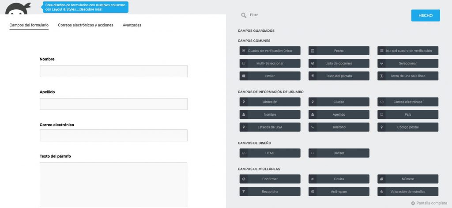Add the Valoración de estrellas field
The height and width of the screenshot is (208, 452).
point(408,192)
